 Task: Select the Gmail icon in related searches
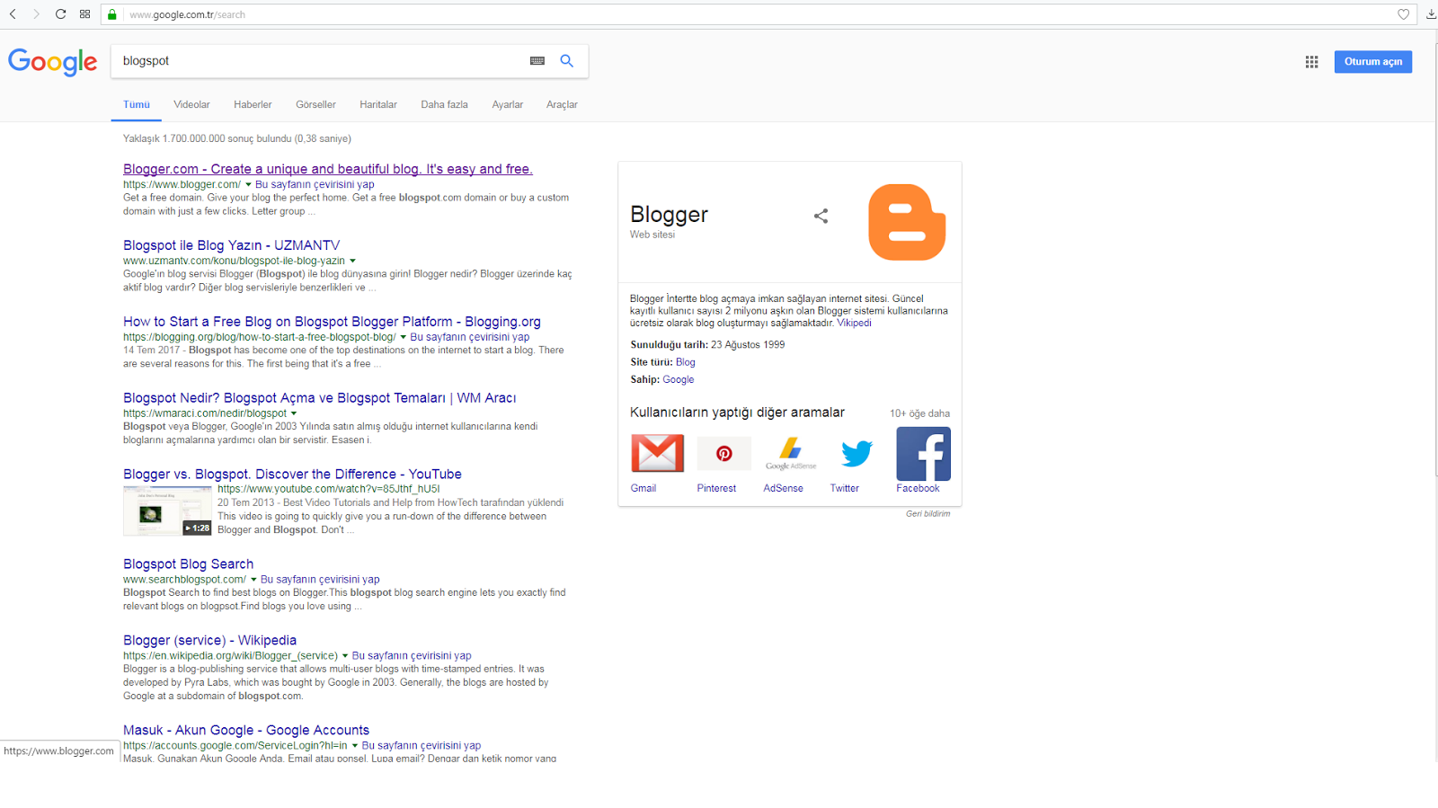coord(657,453)
